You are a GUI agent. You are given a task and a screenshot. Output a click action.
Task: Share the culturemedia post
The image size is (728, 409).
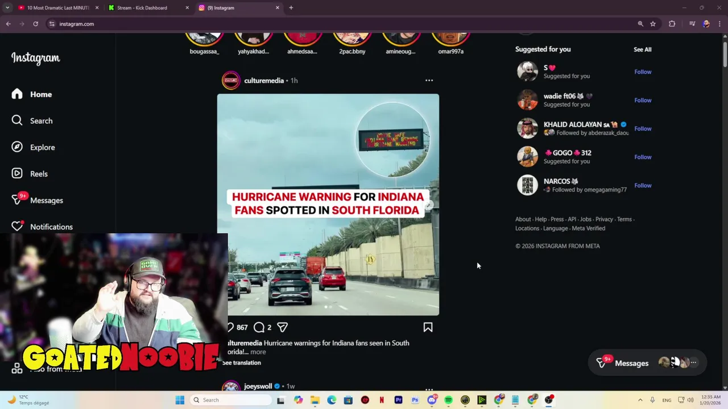282,327
